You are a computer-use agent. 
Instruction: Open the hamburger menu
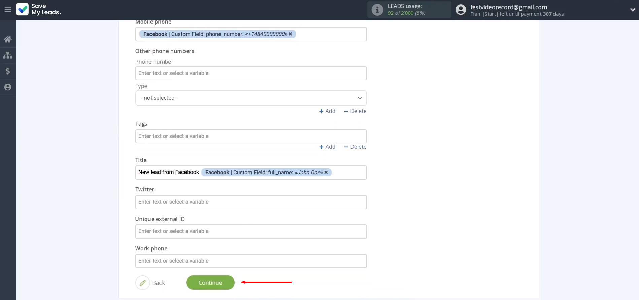click(8, 9)
